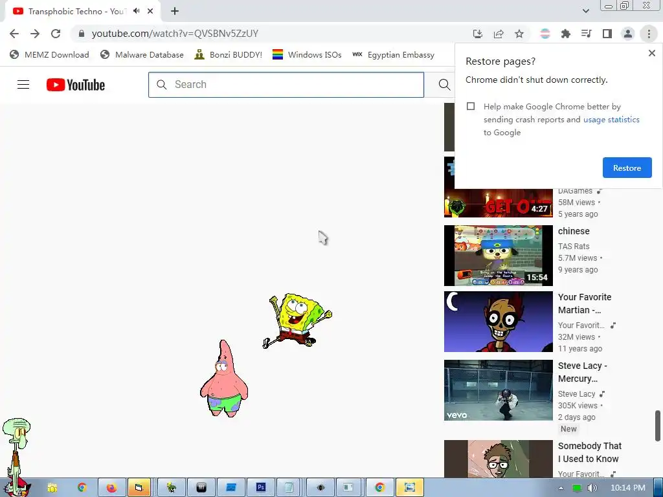Click the install app icon in address bar

478,34
